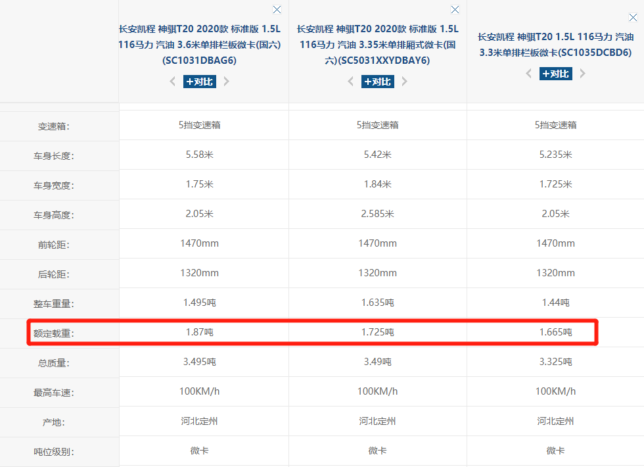This screenshot has height=467, width=644.
Task: Click +对比 under the SC5031XXYDBAY6 model
Action: 377,82
